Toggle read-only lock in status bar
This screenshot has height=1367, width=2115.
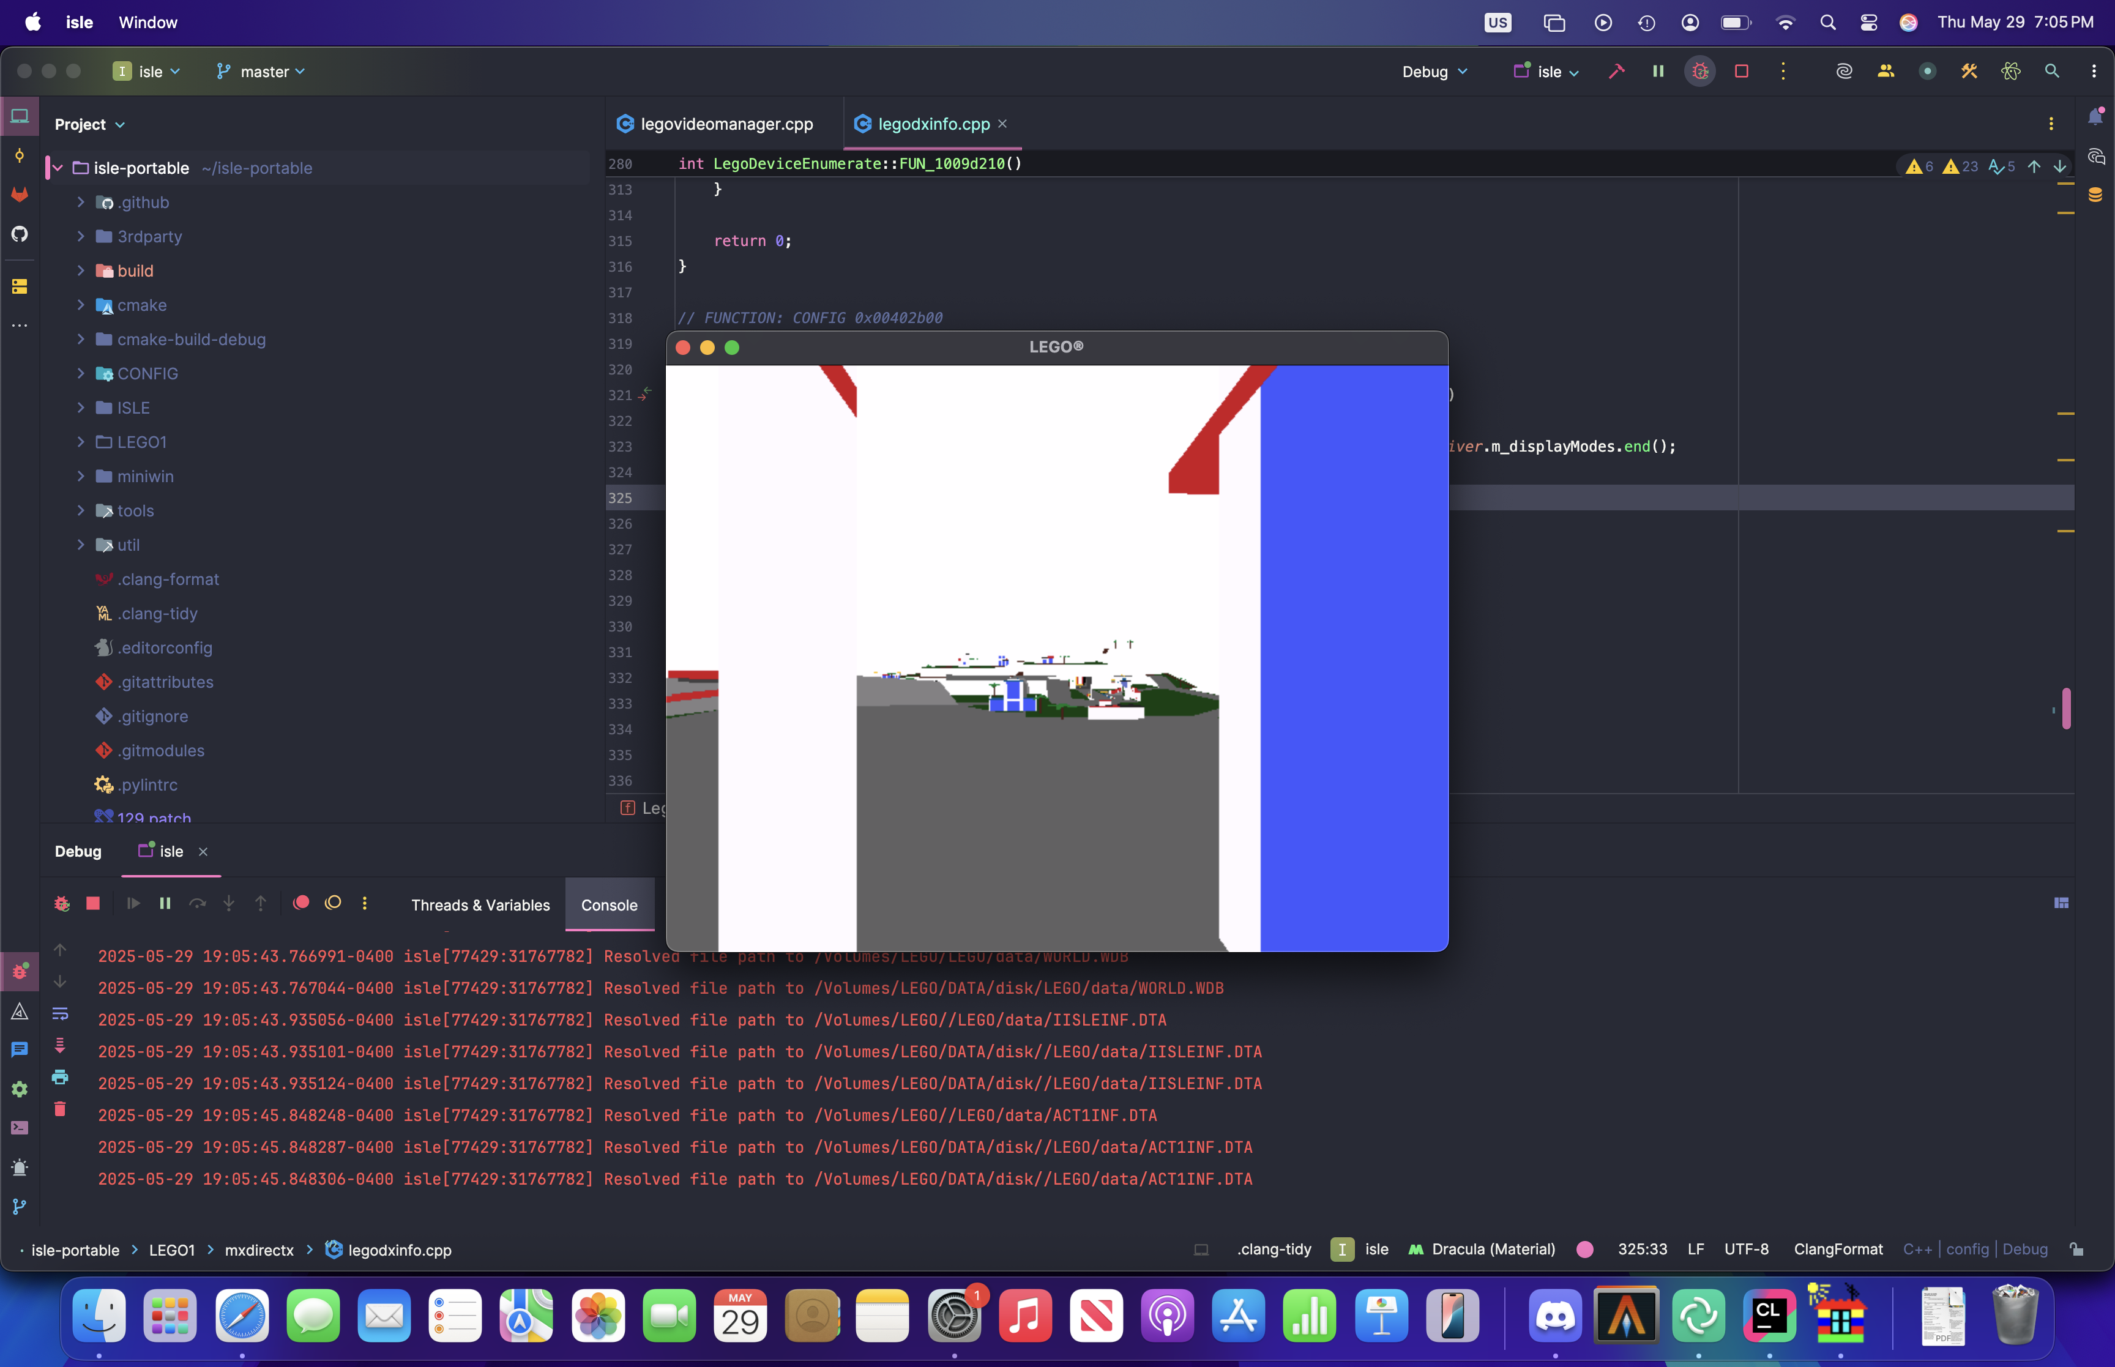tap(2077, 1249)
